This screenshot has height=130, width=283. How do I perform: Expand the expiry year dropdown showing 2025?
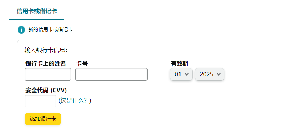[209, 74]
